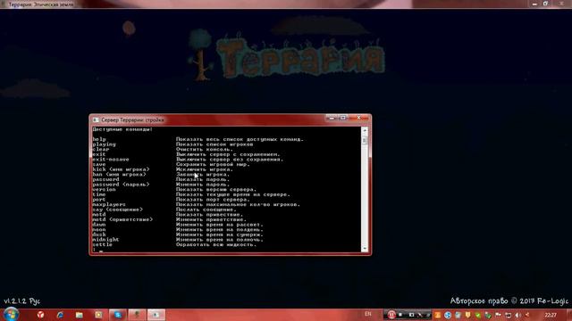Click the EN language indicator

tap(367, 314)
